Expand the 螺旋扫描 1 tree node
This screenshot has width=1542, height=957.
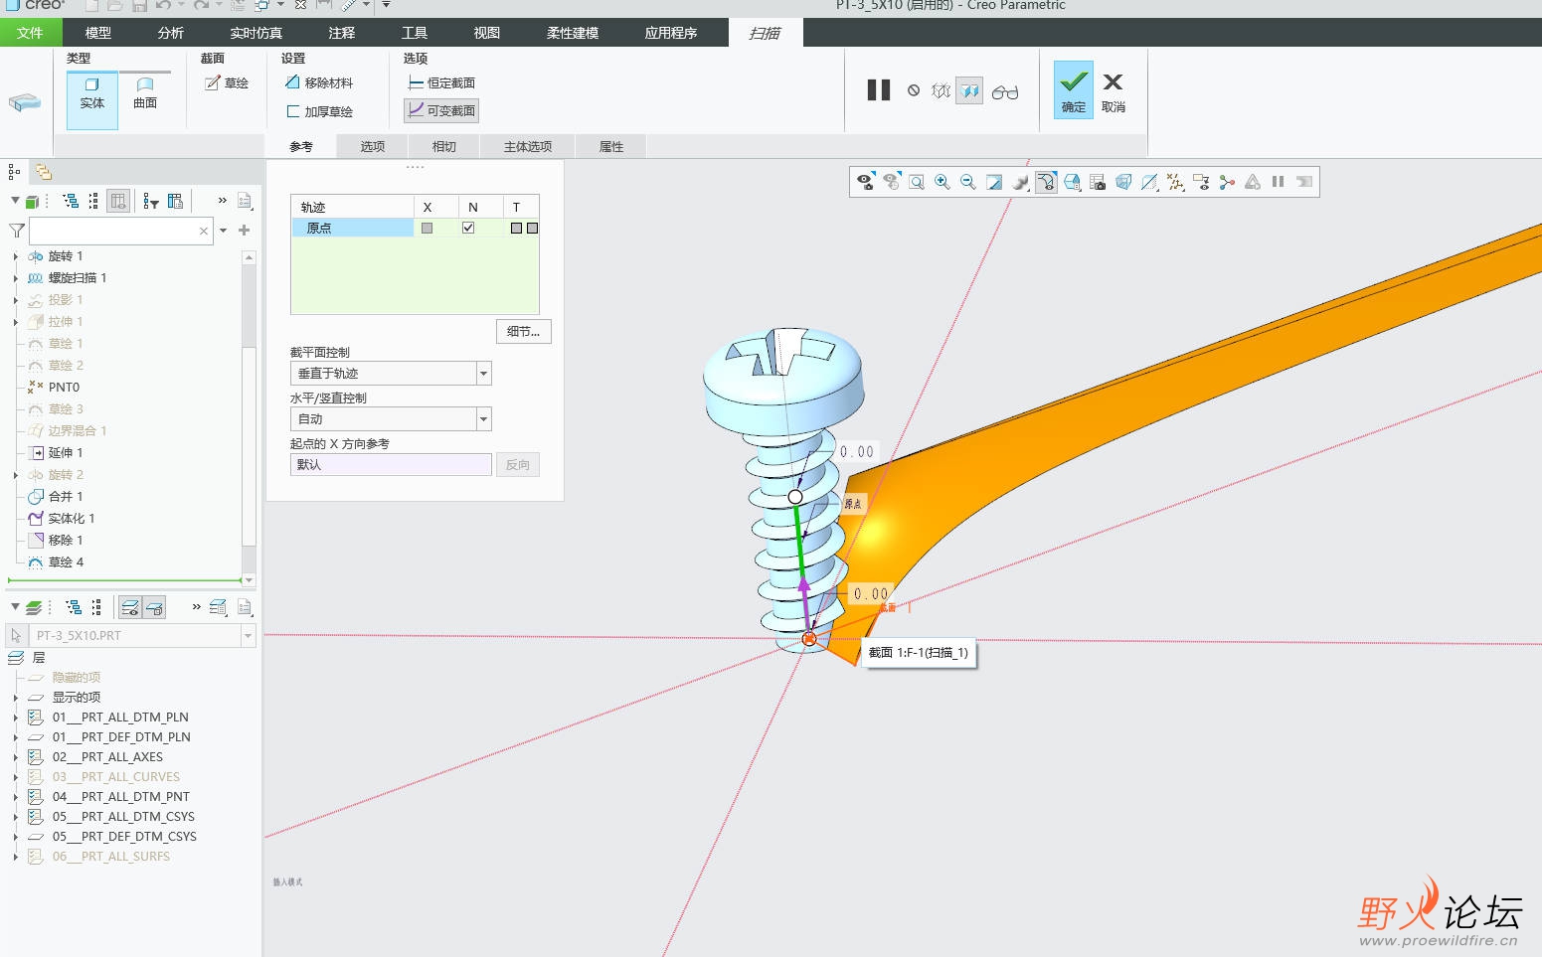point(16,278)
